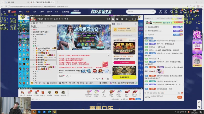Image resolution: width=204 pixels, height=114 pixels.
Task: Click the emoji icon under Douyu chat
Action: [145, 93]
